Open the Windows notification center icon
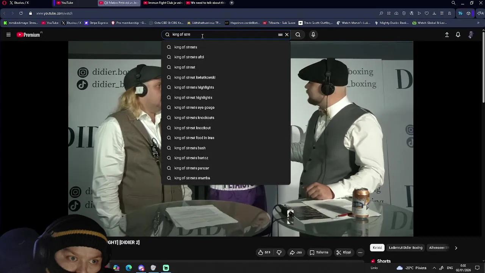485x273 pixels. [x=477, y=268]
